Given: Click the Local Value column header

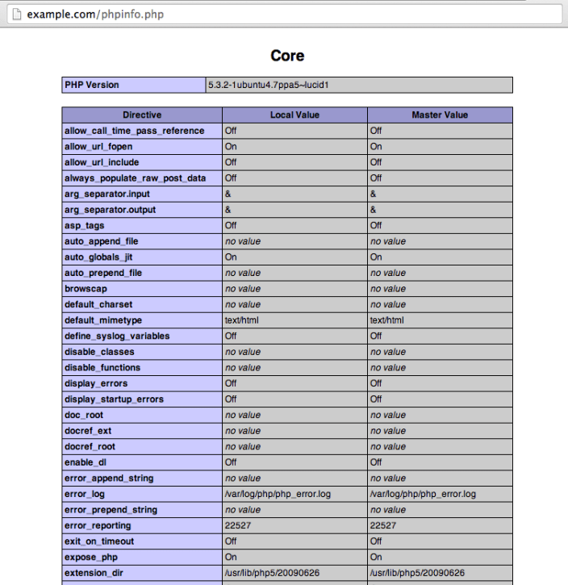Looking at the screenshot, I should pyautogui.click(x=294, y=115).
